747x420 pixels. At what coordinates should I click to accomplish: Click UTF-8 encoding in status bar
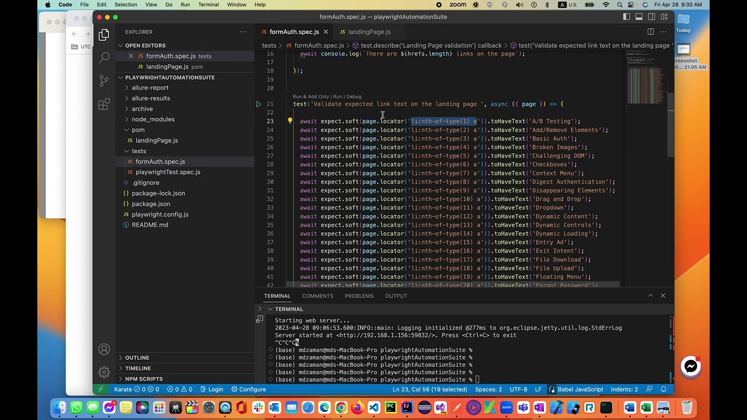pyautogui.click(x=518, y=389)
